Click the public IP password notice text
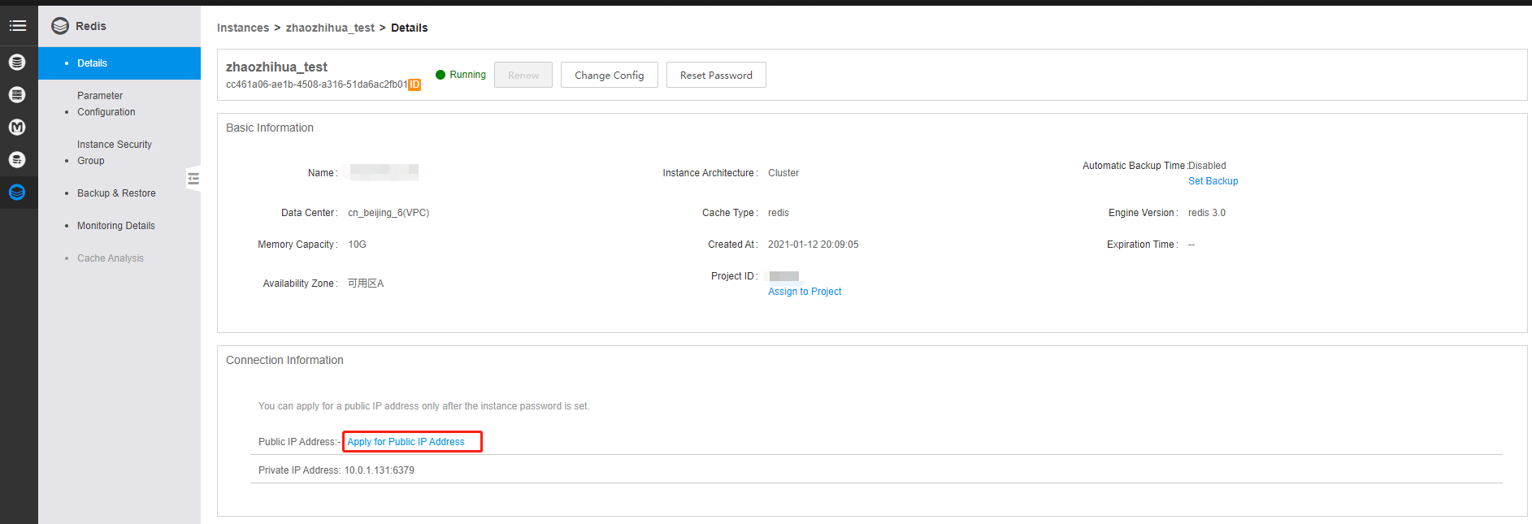1532x524 pixels. [x=423, y=406]
